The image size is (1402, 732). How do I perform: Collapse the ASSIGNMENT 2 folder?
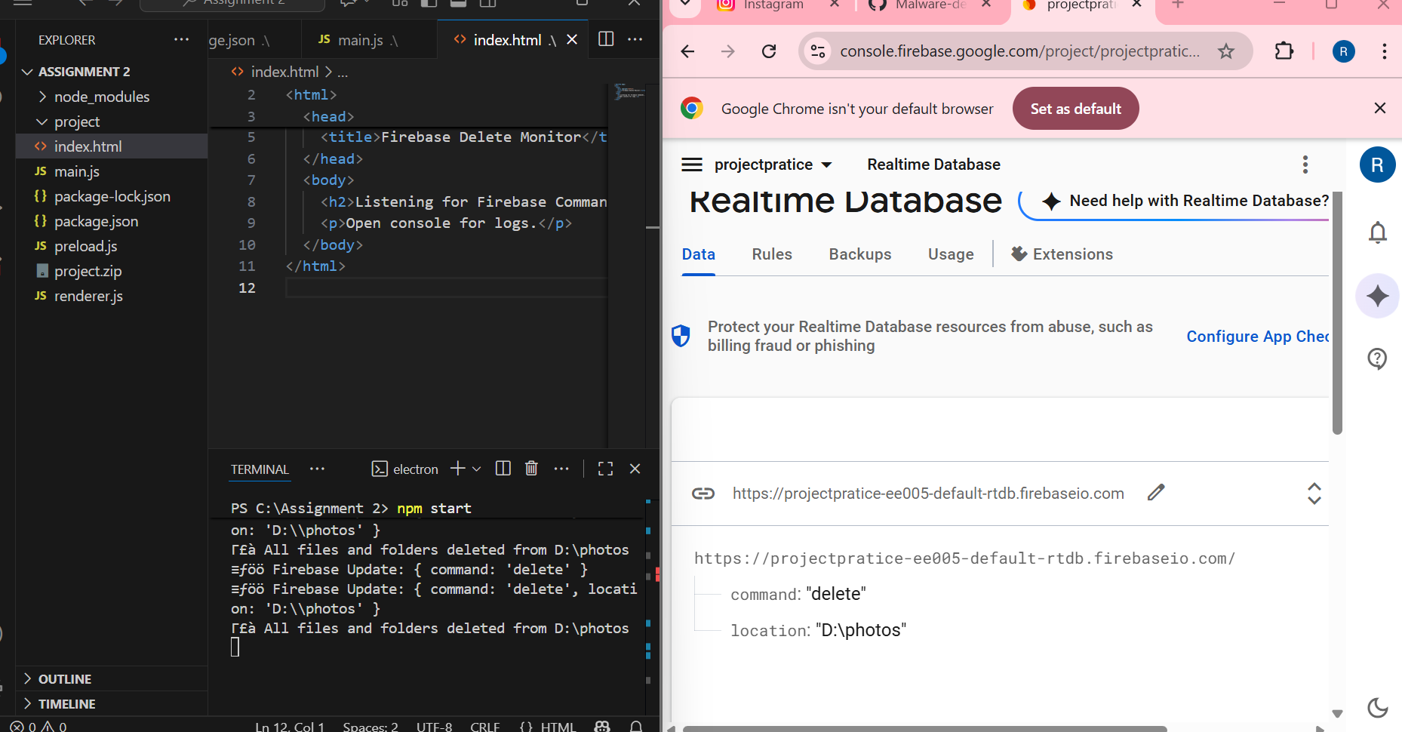click(28, 72)
